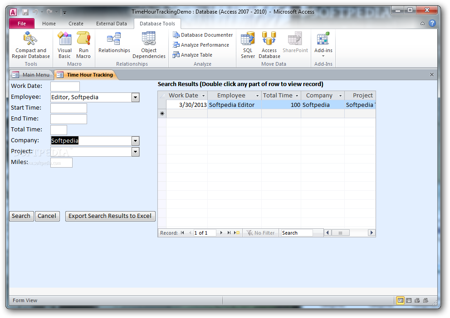Click the Work Date input field
Screen dimensions: 450x318
65,87
